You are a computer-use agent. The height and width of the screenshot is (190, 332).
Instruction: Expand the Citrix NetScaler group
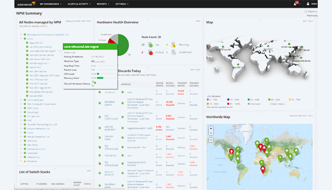(x=21, y=100)
